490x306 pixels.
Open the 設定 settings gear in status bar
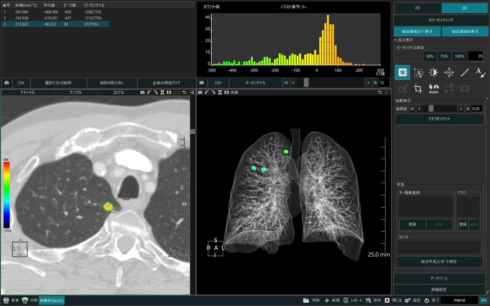tap(413, 300)
